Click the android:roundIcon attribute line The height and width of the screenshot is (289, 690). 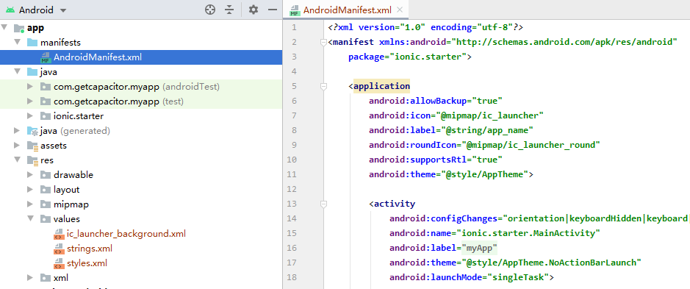tap(485, 145)
